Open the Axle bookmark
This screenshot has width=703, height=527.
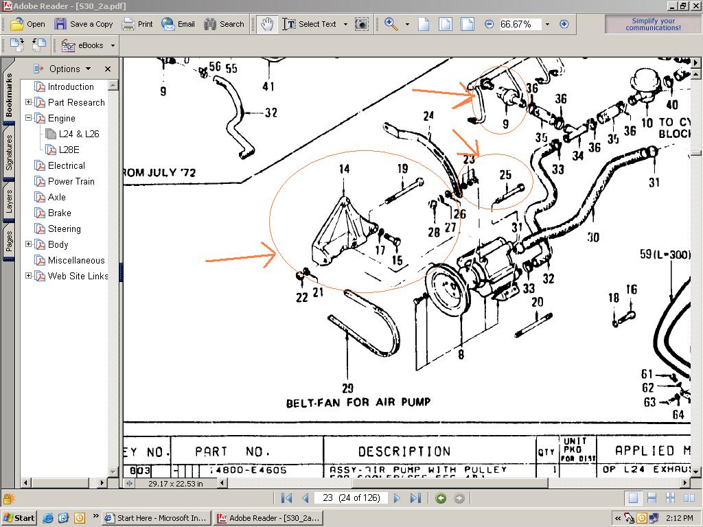57,197
